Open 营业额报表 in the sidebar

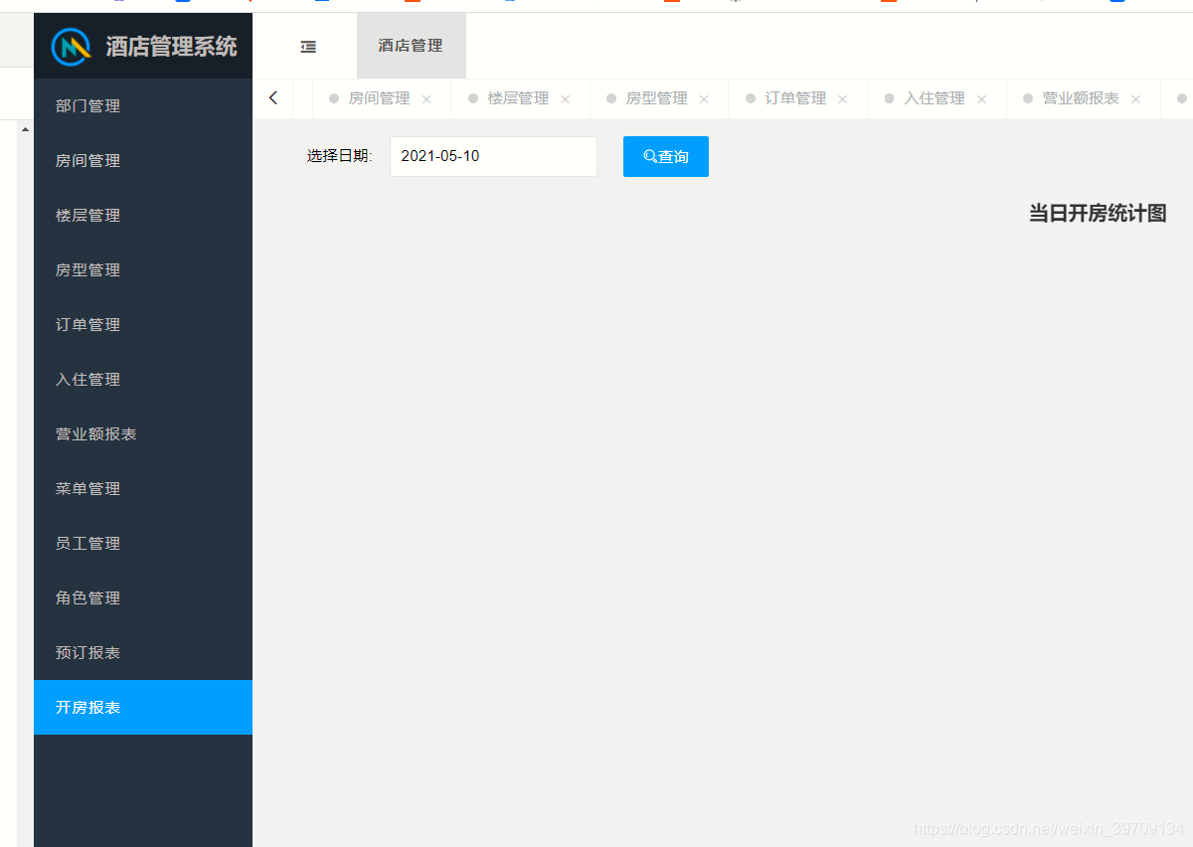tap(143, 434)
